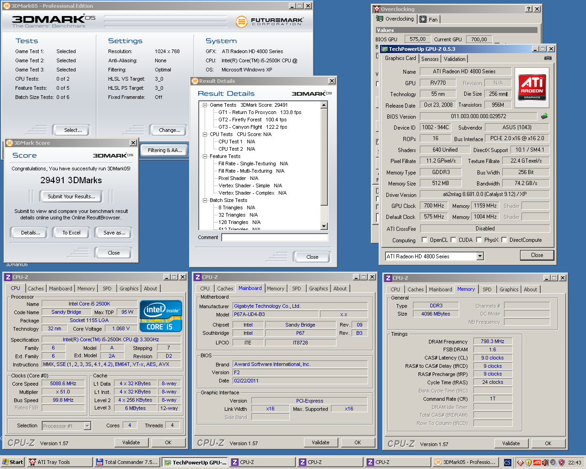Click Filtering & AA... button
The width and height of the screenshot is (586, 469).
point(165,150)
